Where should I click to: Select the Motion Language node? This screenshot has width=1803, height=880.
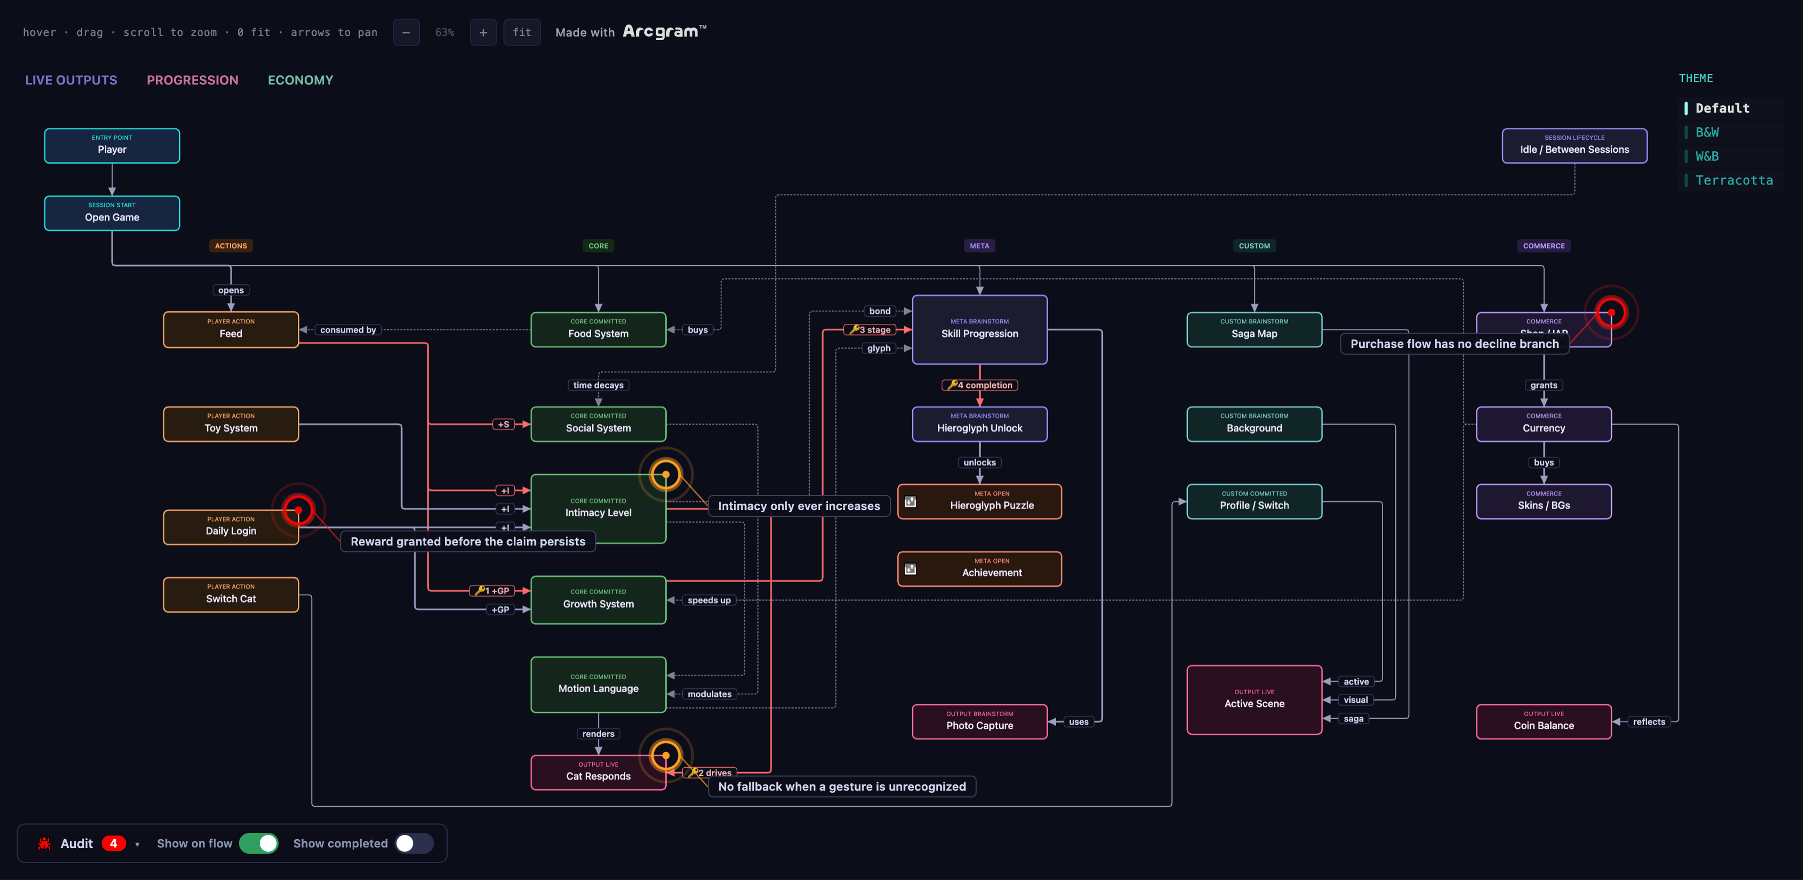[599, 684]
